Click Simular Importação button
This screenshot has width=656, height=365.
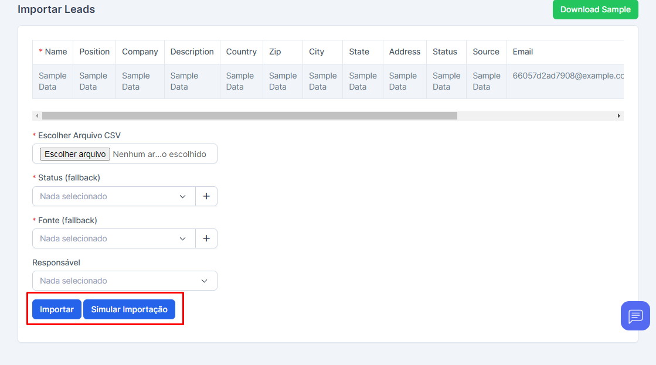click(129, 309)
